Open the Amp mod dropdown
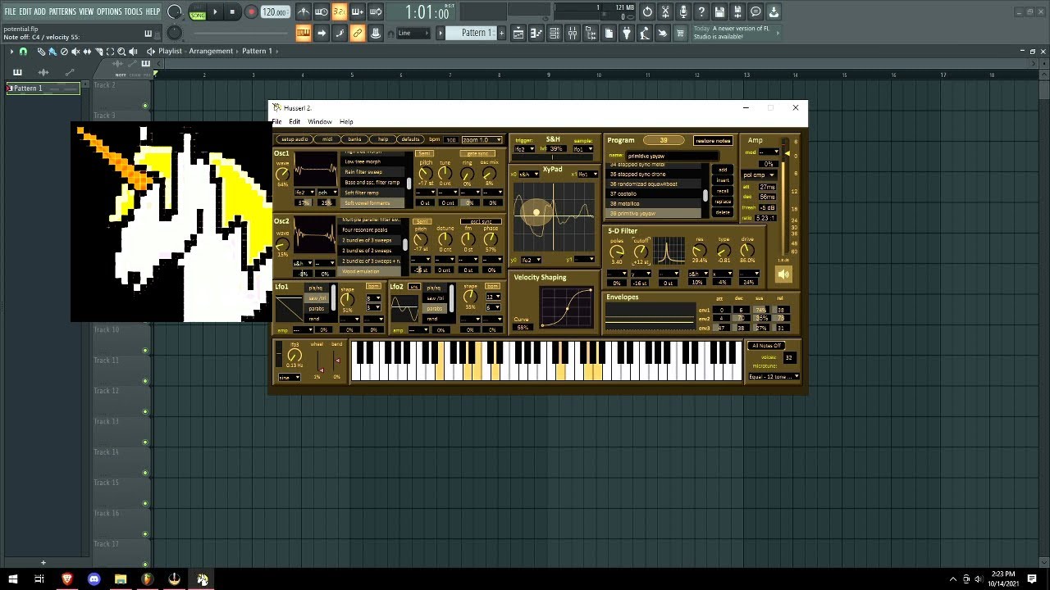1050x590 pixels. pos(769,152)
